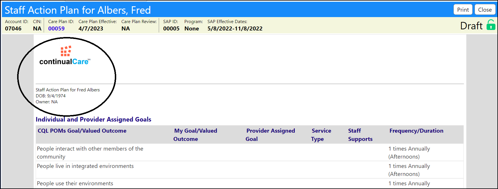Click Owner: NA text
Image resolution: width=498 pixels, height=189 pixels.
tap(47, 102)
